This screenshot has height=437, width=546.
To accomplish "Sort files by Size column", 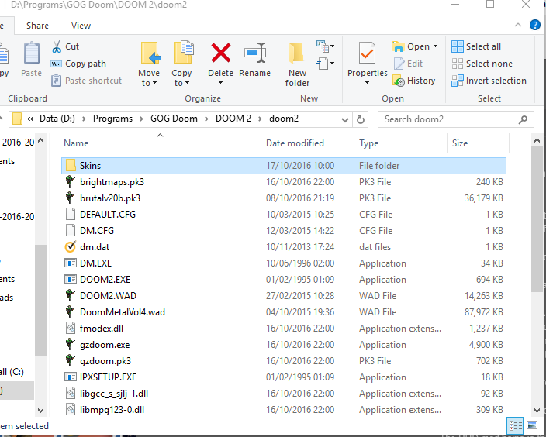I will pos(478,143).
